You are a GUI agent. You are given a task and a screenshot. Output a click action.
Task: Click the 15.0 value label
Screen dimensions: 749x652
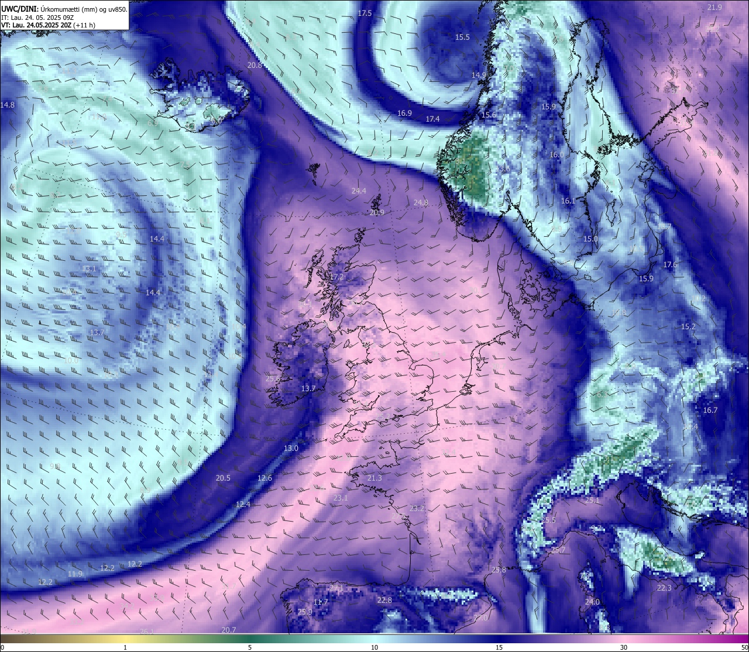pos(590,239)
